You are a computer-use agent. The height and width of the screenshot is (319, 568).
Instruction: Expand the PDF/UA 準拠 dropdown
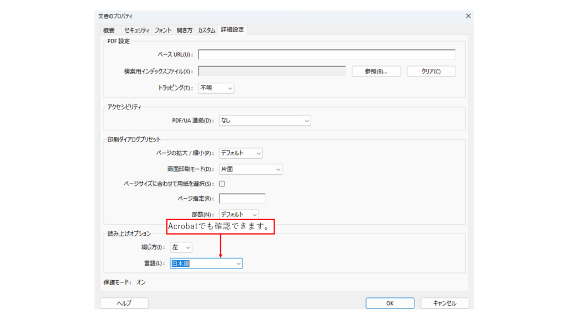coord(265,120)
